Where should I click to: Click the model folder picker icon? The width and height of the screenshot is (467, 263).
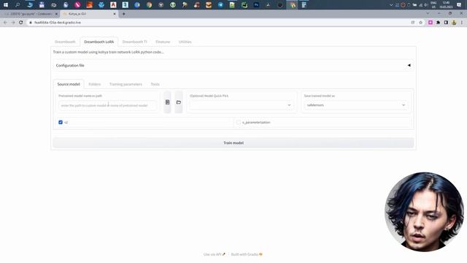[179, 102]
